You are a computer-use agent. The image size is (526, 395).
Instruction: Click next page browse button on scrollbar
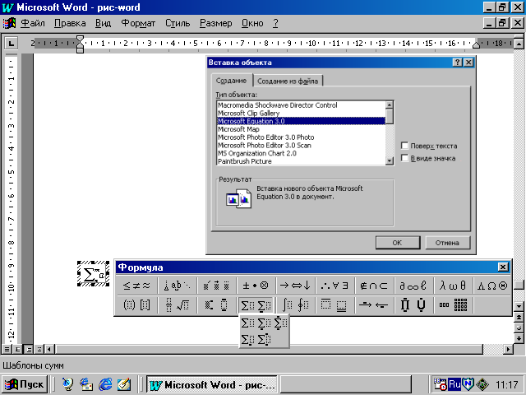519,338
